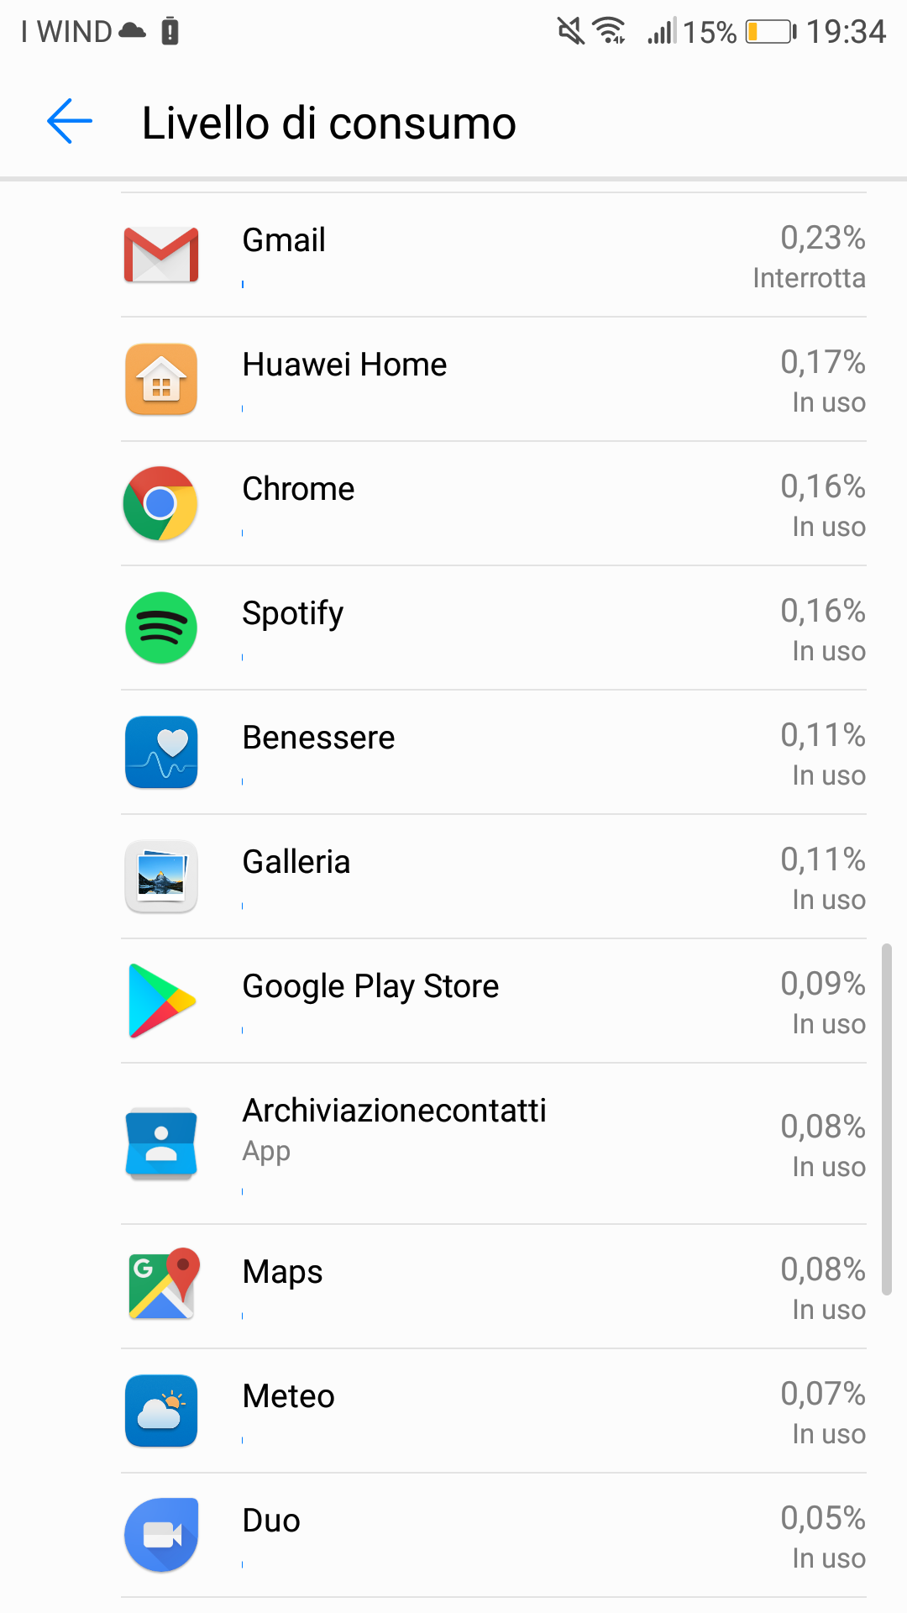The width and height of the screenshot is (907, 1613).
Task: View Spotify's 0,16% usage entry
Action: point(822,612)
